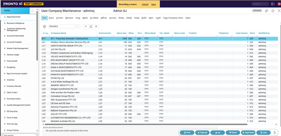Expand navigation with double chevron icon

tap(275, 132)
